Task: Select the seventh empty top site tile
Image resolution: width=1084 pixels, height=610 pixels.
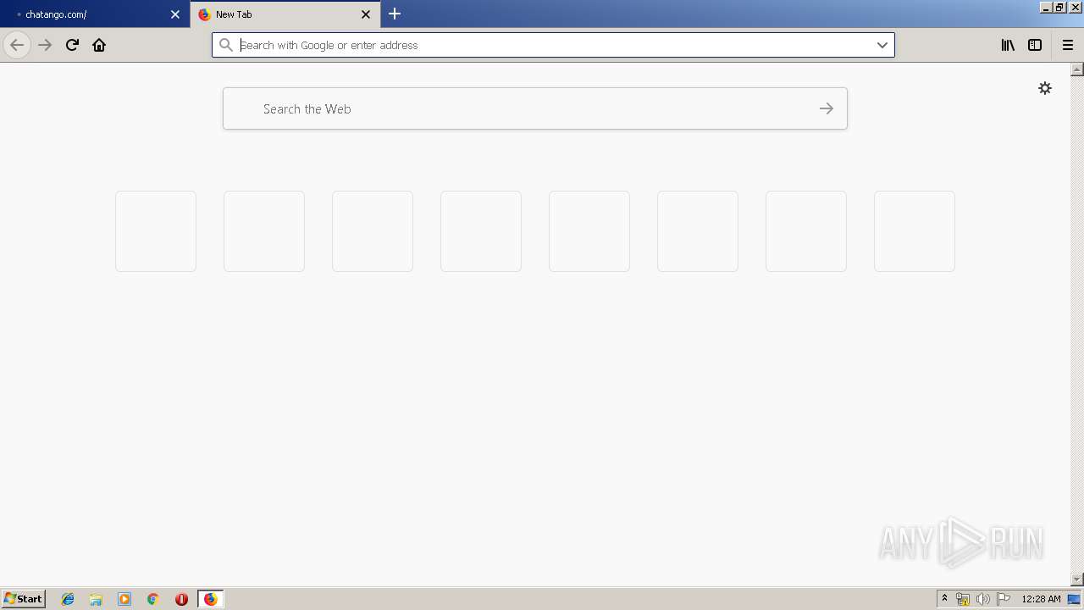Action: [806, 231]
